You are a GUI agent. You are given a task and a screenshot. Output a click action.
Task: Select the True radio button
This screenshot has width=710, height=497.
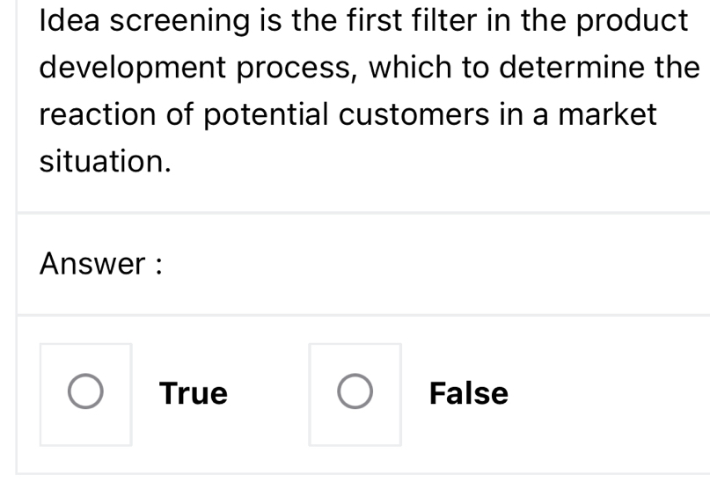coord(86,393)
